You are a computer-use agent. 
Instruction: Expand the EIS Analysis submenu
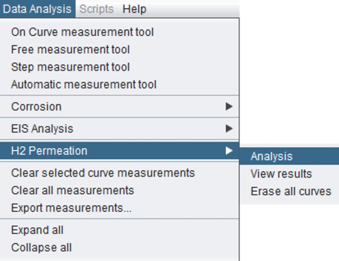click(x=42, y=129)
